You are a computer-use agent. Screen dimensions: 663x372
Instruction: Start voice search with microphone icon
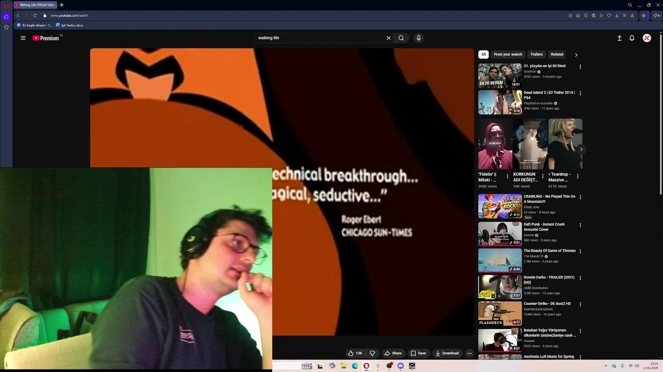tap(419, 38)
